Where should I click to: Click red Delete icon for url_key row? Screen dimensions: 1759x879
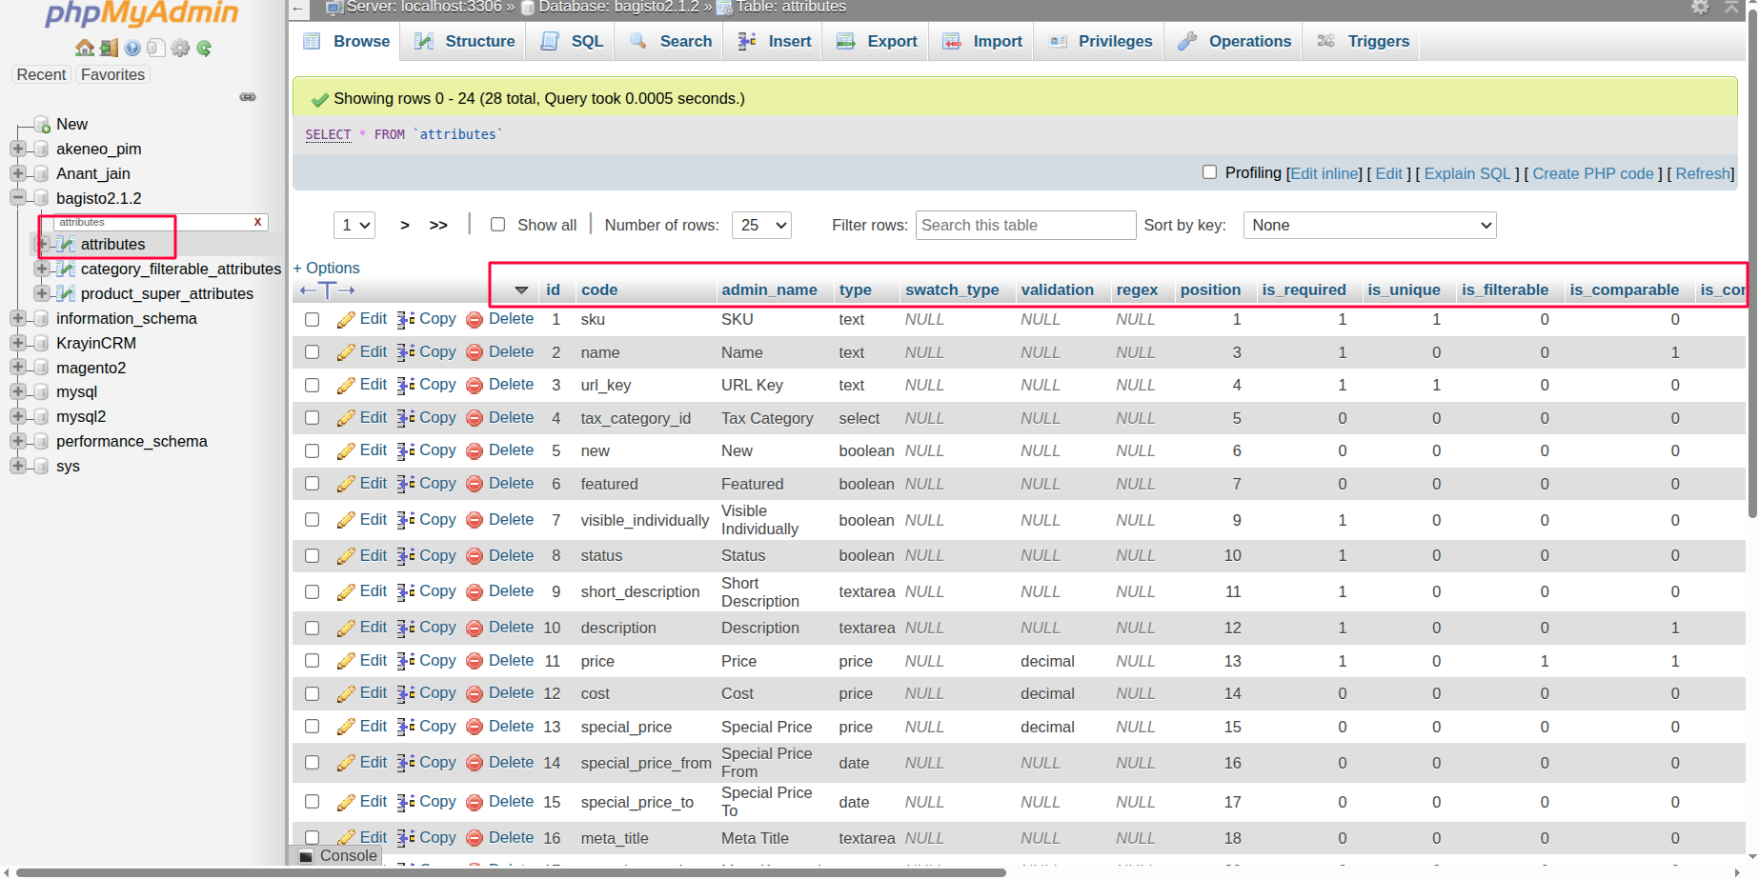(x=475, y=386)
